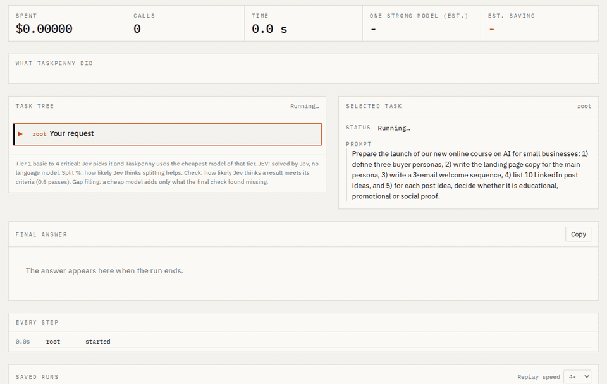Click the root entry in the Every Step log
Viewport: 607px width, 384px height.
point(53,342)
